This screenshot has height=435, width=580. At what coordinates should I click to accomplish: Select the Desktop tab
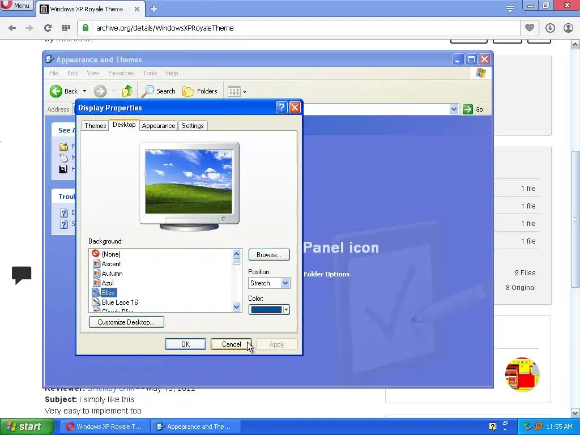pos(124,125)
